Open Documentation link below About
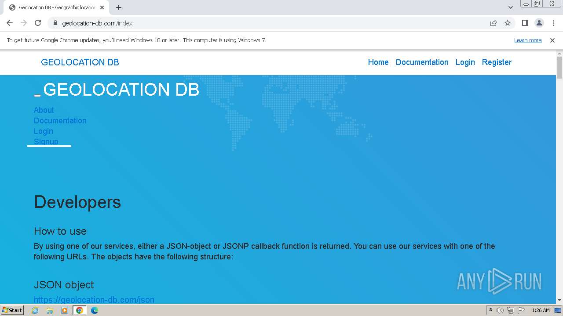This screenshot has height=316, width=563. click(60, 121)
